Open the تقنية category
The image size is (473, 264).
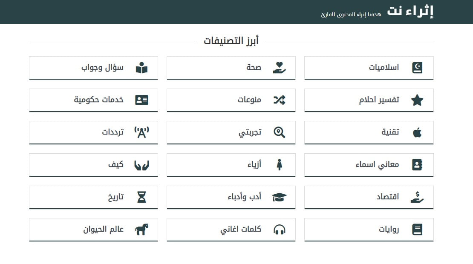pyautogui.click(x=369, y=132)
